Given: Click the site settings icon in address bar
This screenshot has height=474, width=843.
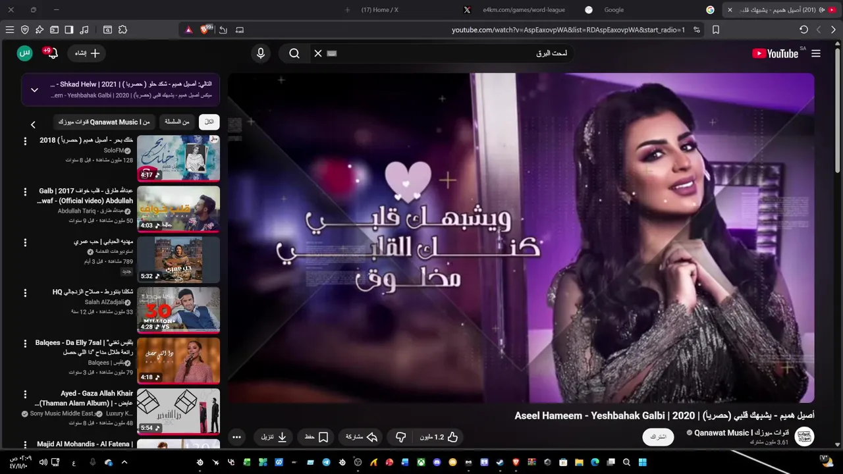Looking at the screenshot, I should (697, 30).
